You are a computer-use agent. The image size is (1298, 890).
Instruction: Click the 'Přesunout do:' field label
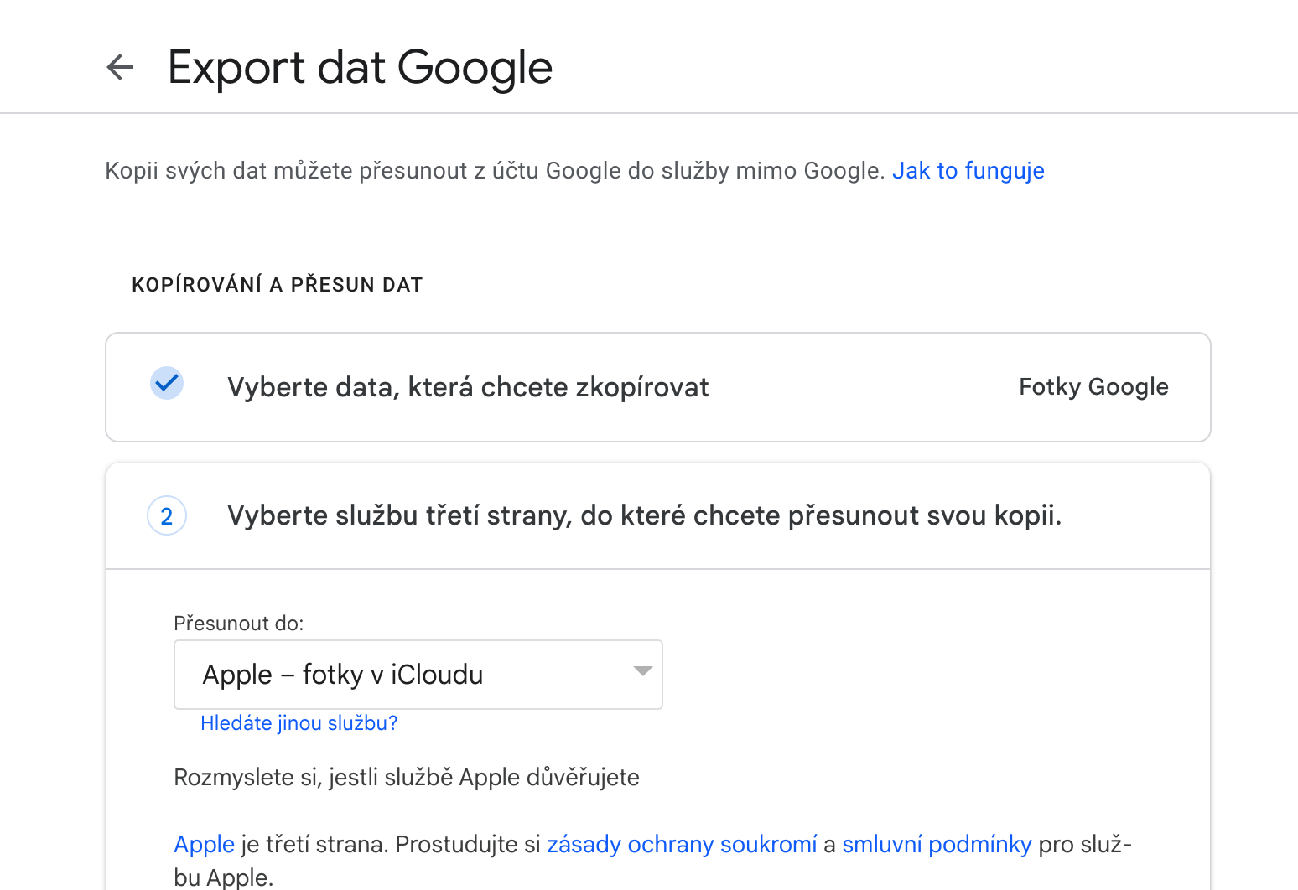tap(238, 624)
